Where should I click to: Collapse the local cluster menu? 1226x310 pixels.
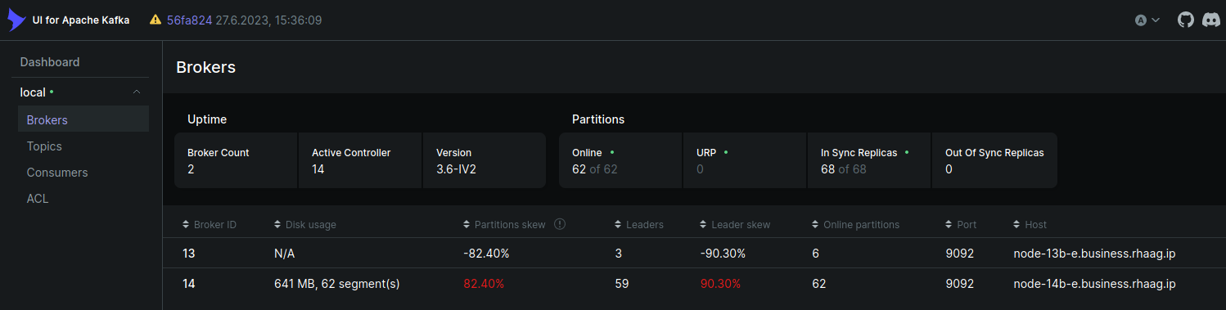[x=136, y=92]
